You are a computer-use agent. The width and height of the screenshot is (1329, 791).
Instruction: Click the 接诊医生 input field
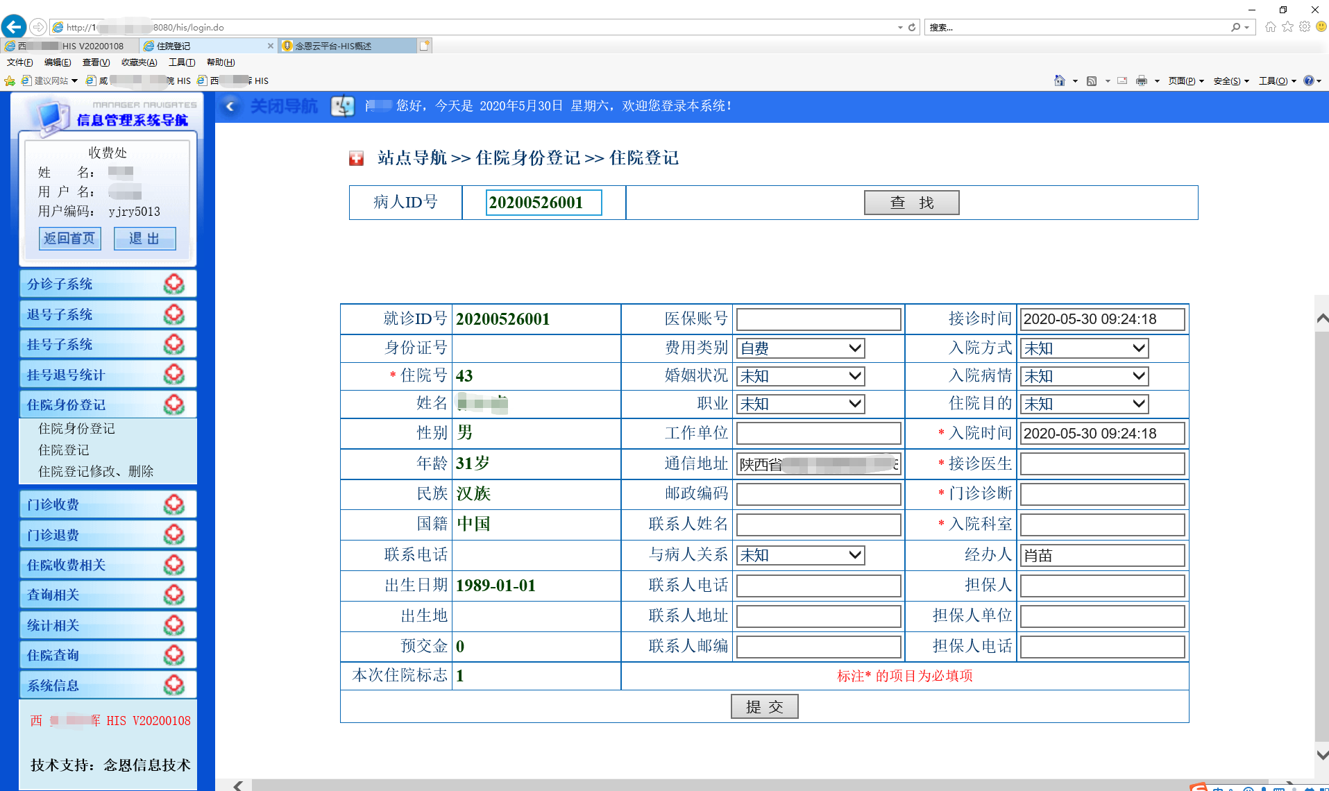(1101, 463)
